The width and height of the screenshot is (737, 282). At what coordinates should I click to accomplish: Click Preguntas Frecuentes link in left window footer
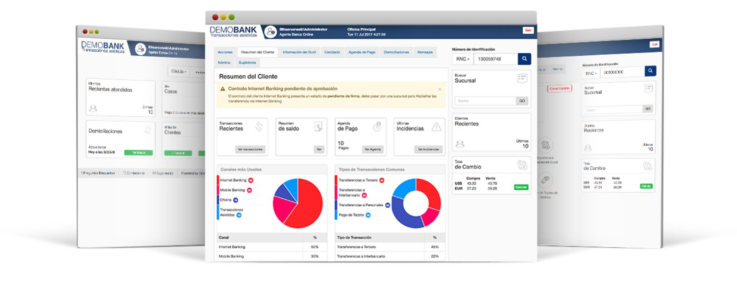pos(98,173)
